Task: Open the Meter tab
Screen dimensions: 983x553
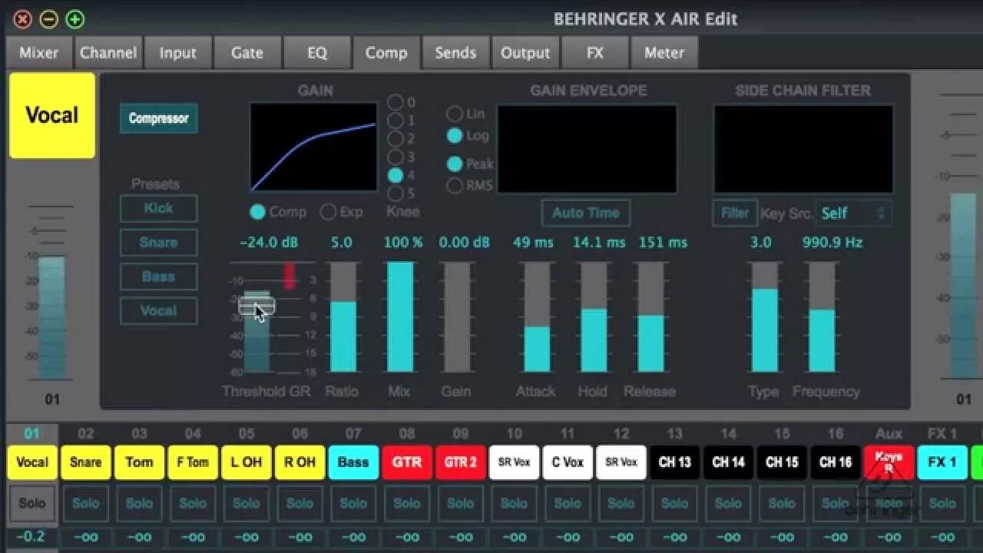Action: tap(664, 53)
